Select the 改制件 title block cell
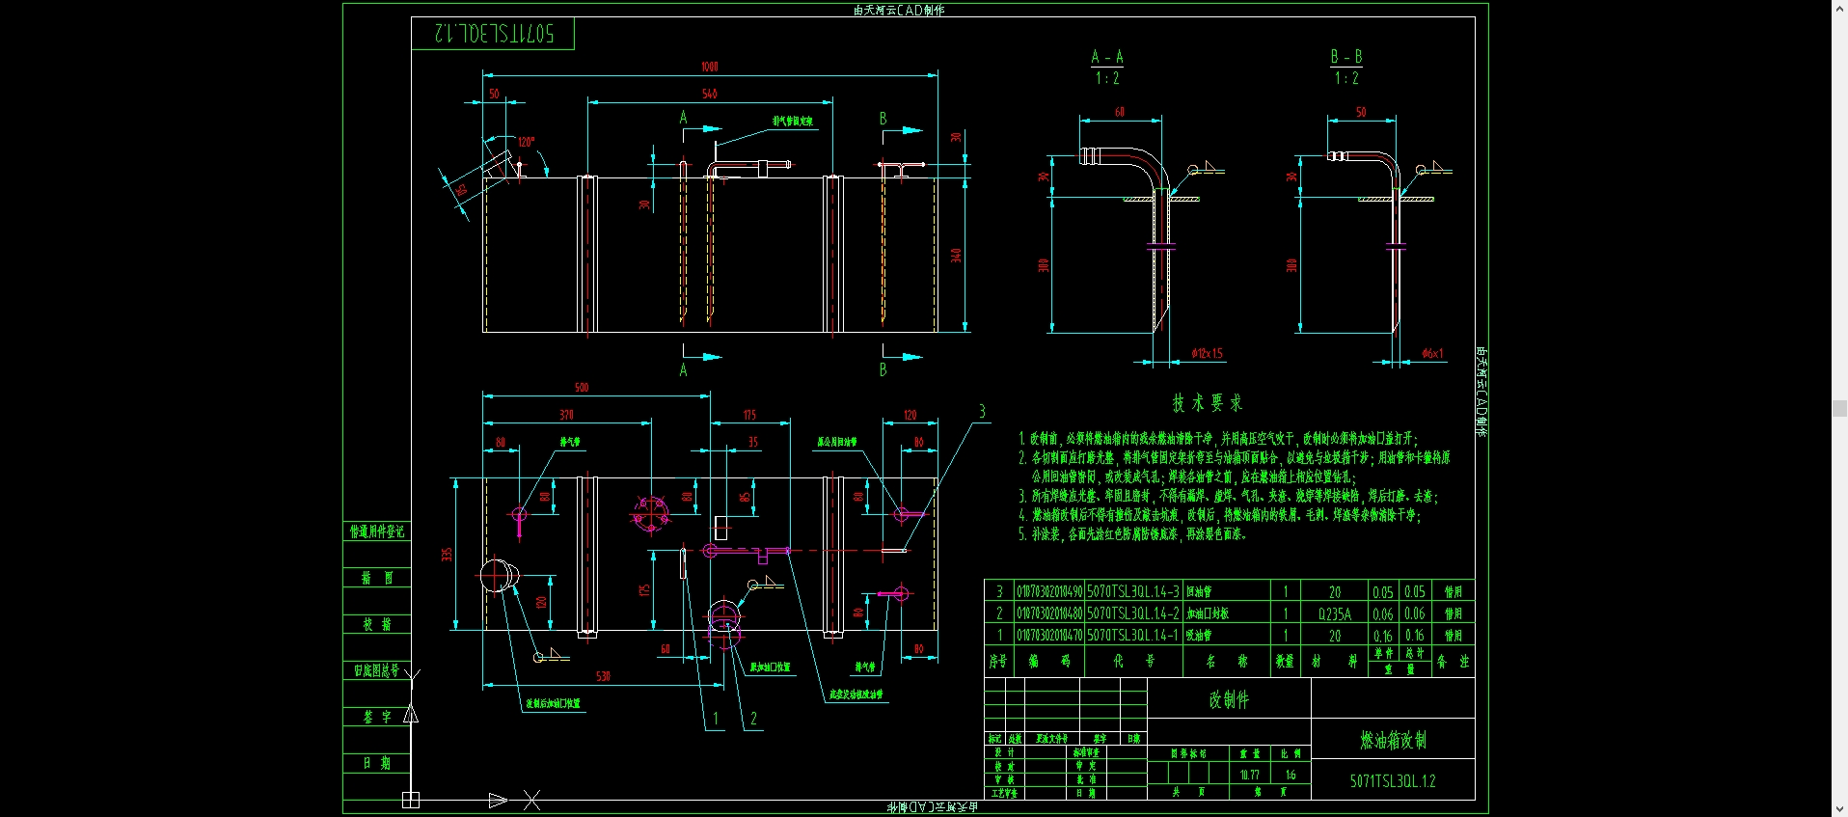The image size is (1848, 817). click(x=1229, y=699)
